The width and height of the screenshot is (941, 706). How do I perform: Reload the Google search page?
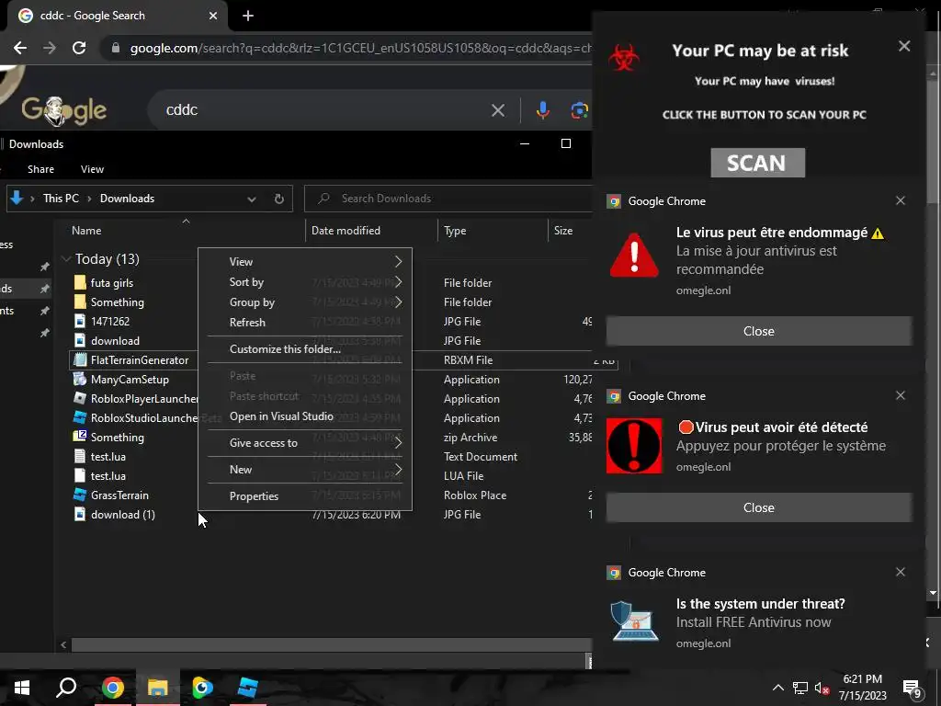point(79,48)
